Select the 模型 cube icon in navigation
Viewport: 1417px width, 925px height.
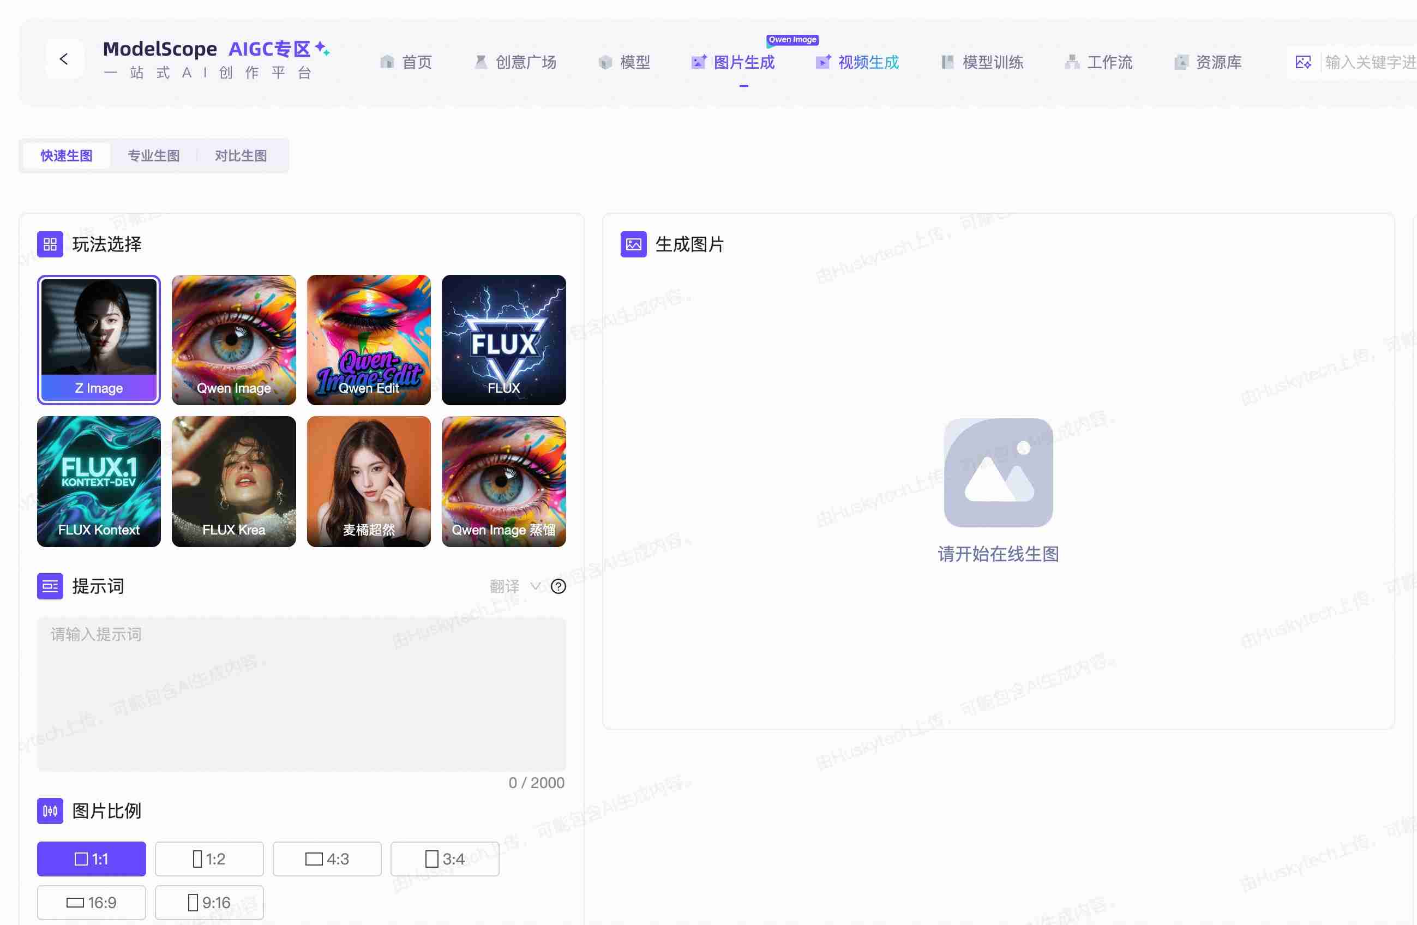pos(605,62)
